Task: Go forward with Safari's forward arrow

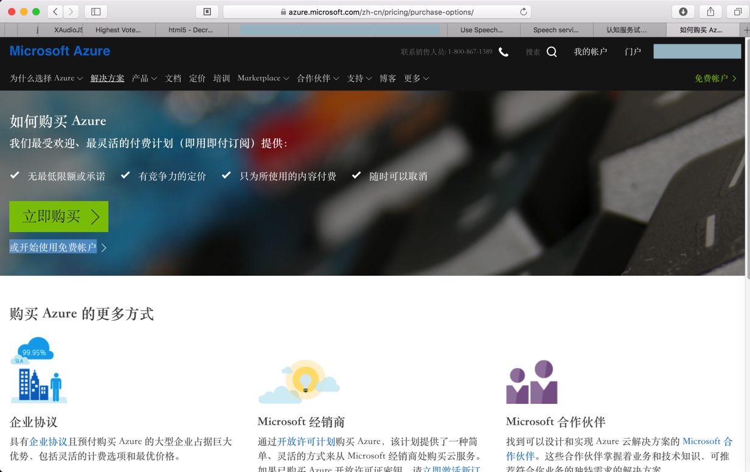Action: (71, 12)
